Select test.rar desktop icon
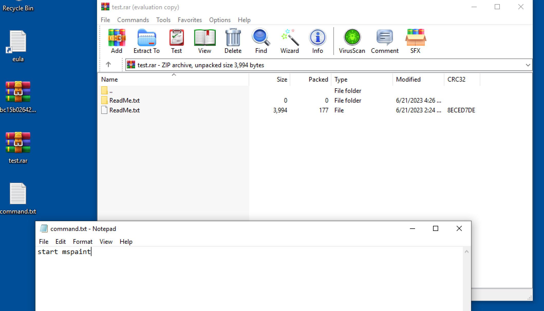 [18, 148]
